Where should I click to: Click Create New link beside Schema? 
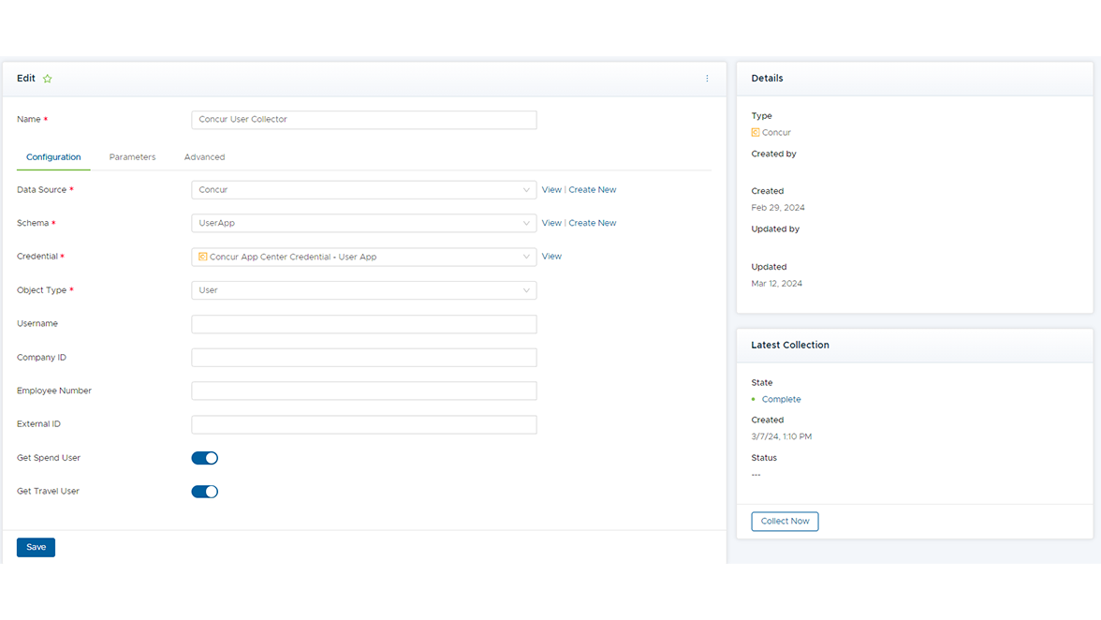[x=593, y=223]
